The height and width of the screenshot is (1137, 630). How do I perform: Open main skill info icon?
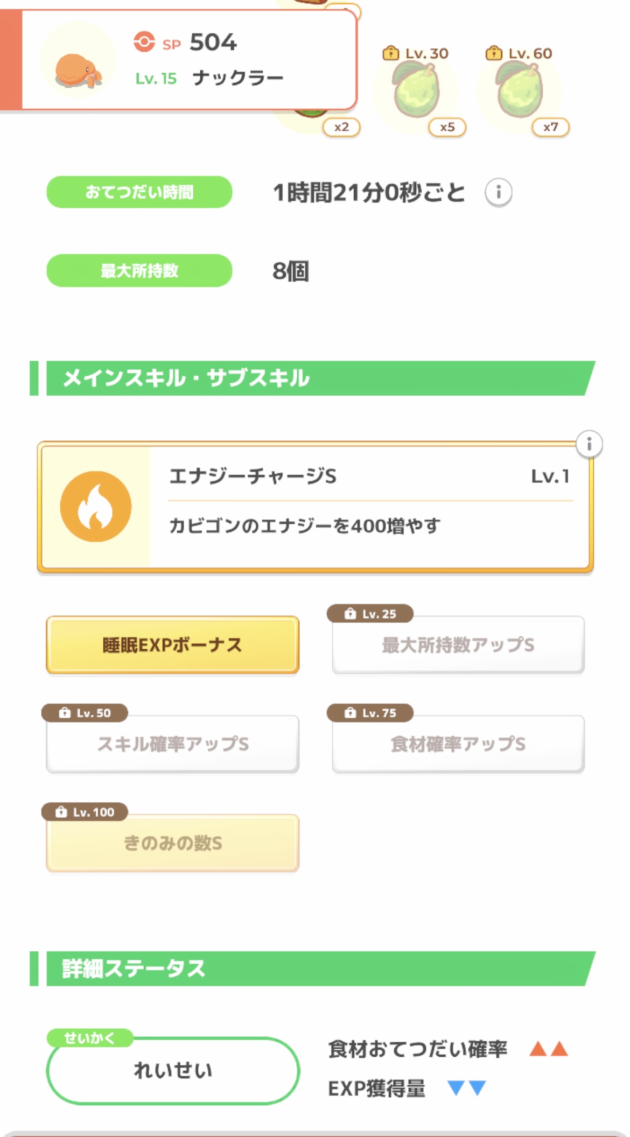[x=589, y=444]
